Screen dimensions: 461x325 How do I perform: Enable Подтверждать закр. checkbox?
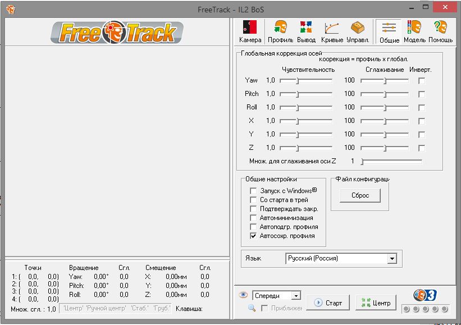tap(253, 209)
